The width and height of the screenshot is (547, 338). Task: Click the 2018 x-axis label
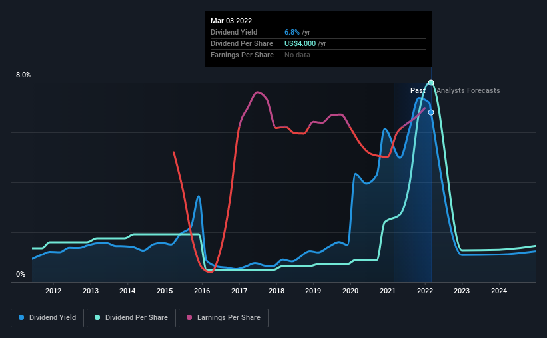tap(276, 291)
